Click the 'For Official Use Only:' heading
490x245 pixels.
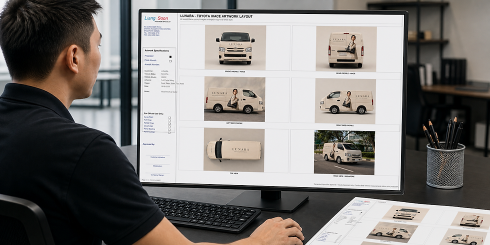153,114
